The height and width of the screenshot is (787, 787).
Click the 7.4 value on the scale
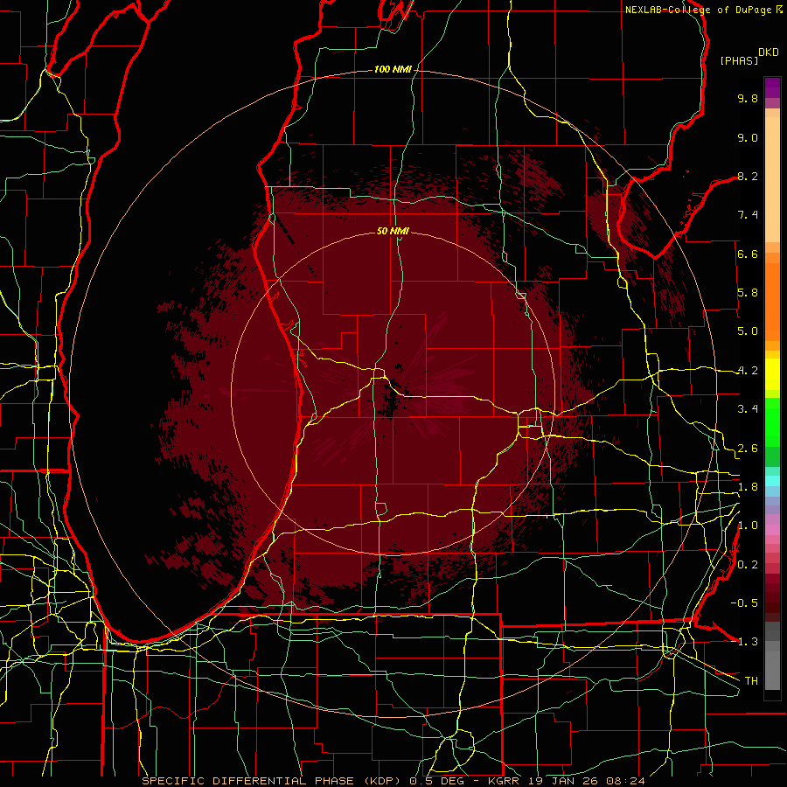tap(748, 215)
